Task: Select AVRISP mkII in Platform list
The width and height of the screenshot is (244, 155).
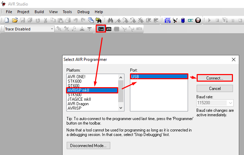Action: click(x=92, y=90)
